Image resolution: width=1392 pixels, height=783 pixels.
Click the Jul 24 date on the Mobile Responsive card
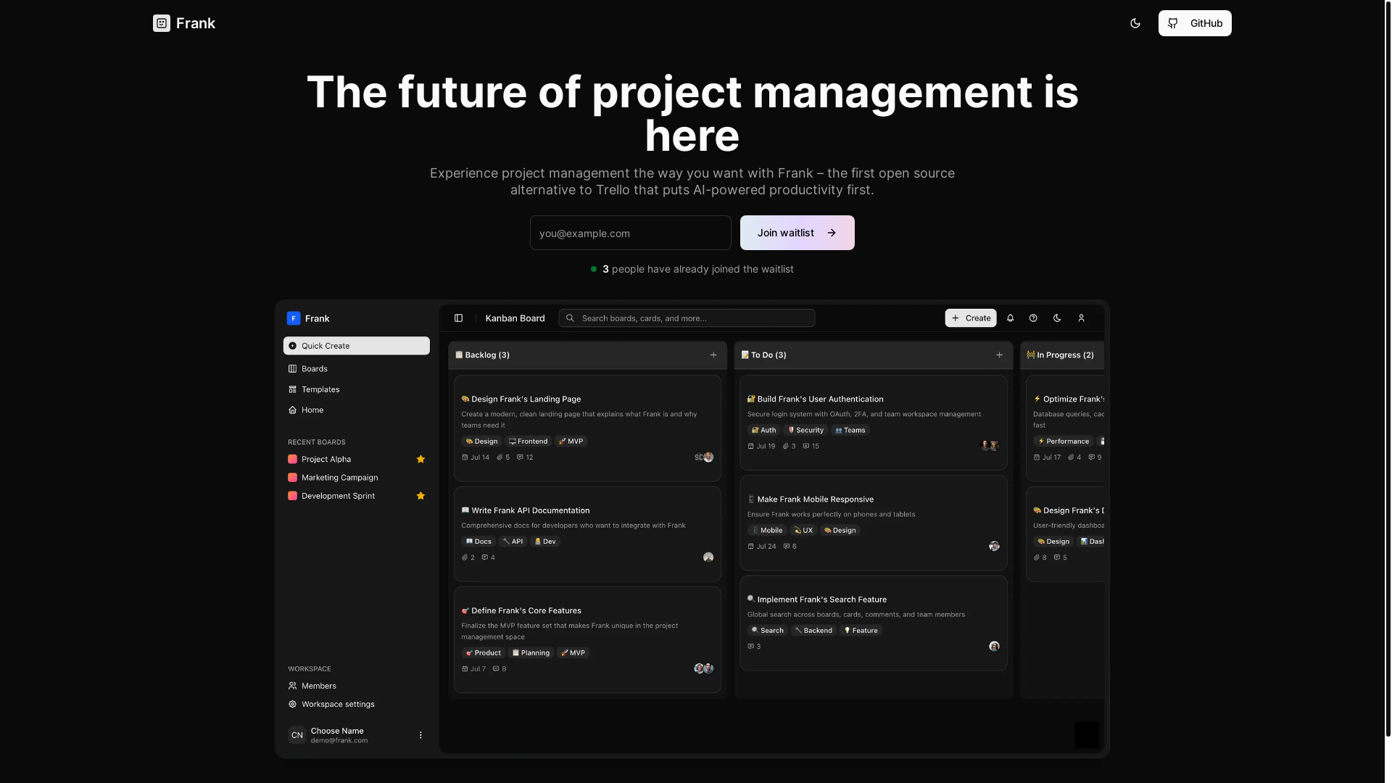click(762, 547)
